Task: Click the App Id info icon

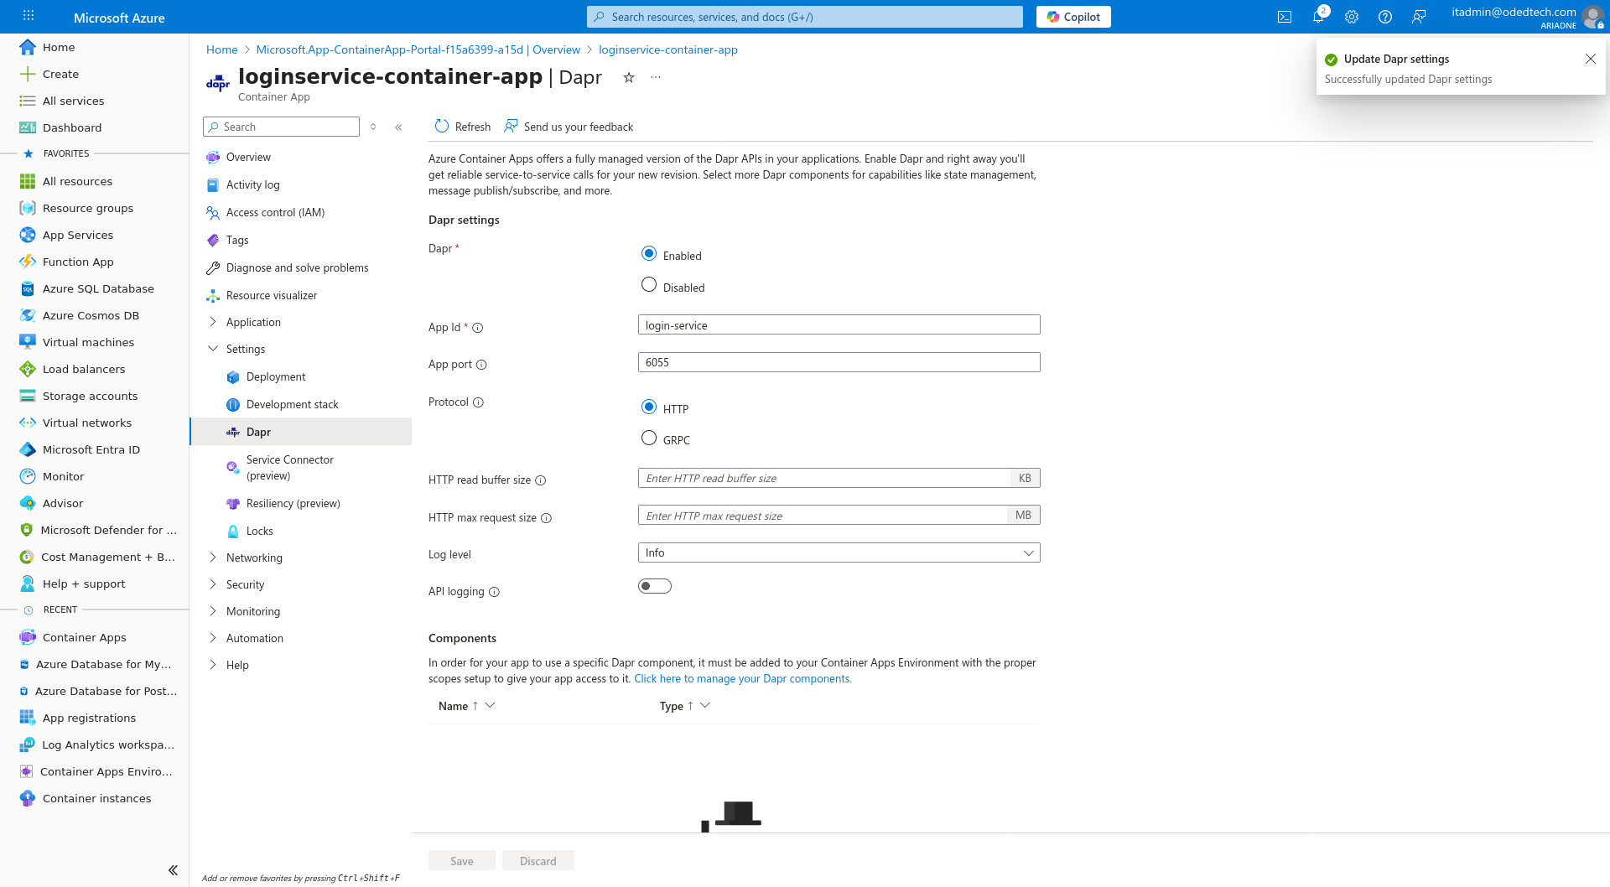Action: [x=478, y=328]
